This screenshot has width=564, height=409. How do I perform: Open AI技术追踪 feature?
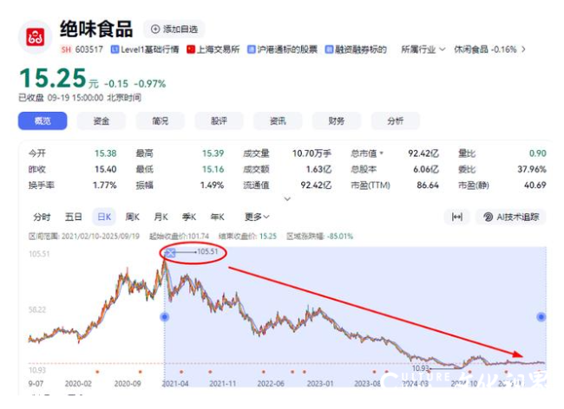click(512, 217)
